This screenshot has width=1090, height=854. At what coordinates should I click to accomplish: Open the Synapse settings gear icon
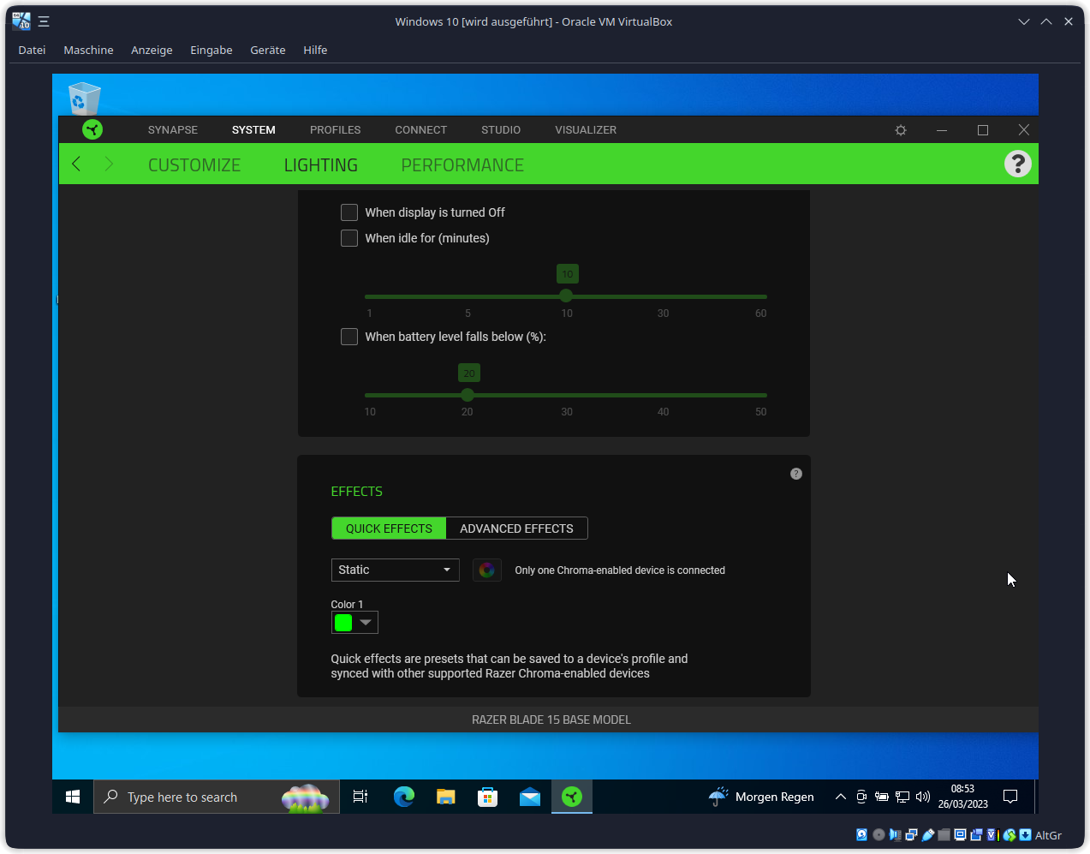[900, 129]
